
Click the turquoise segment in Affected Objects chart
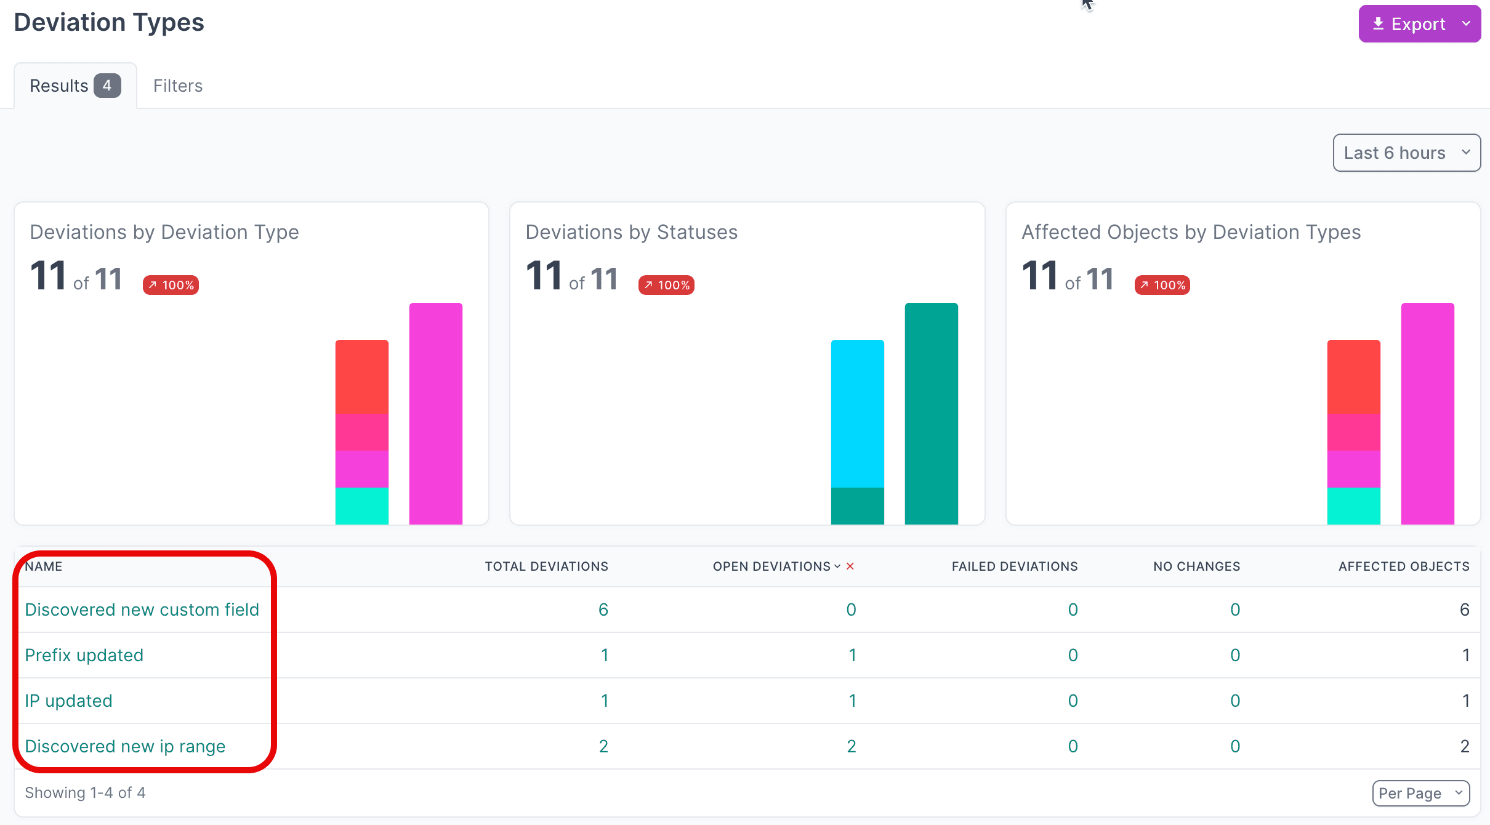pyautogui.click(x=1354, y=506)
